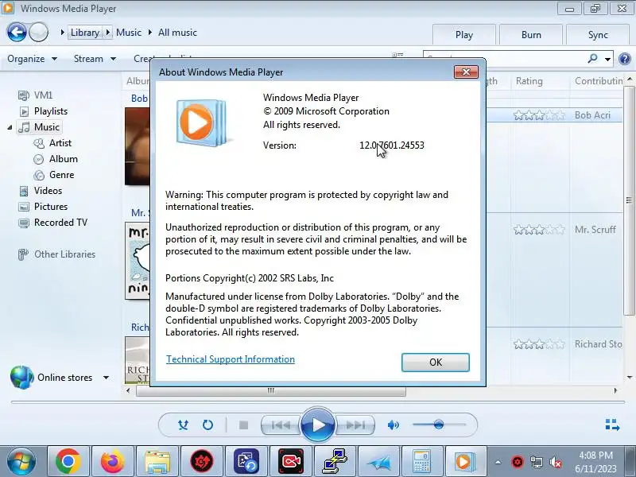Rate the Richard Sto track stars
Image resolution: width=636 pixels, height=477 pixels.
(x=539, y=344)
